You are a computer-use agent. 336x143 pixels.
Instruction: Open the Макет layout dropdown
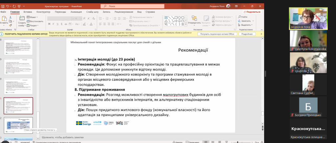[x=33, y=17]
